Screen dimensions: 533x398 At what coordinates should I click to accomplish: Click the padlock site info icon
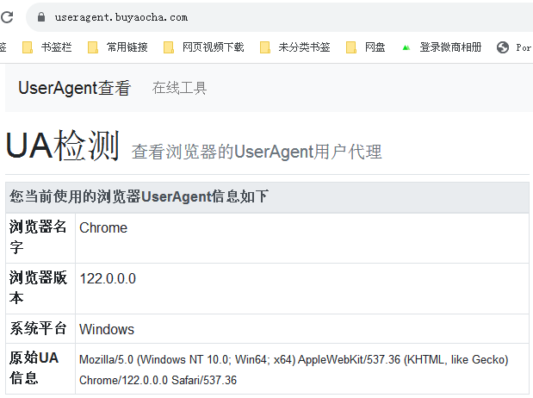click(41, 17)
